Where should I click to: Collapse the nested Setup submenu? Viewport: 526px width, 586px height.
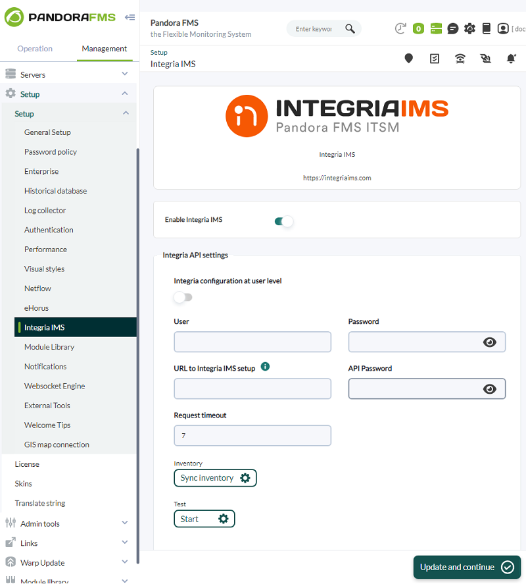coord(126,113)
